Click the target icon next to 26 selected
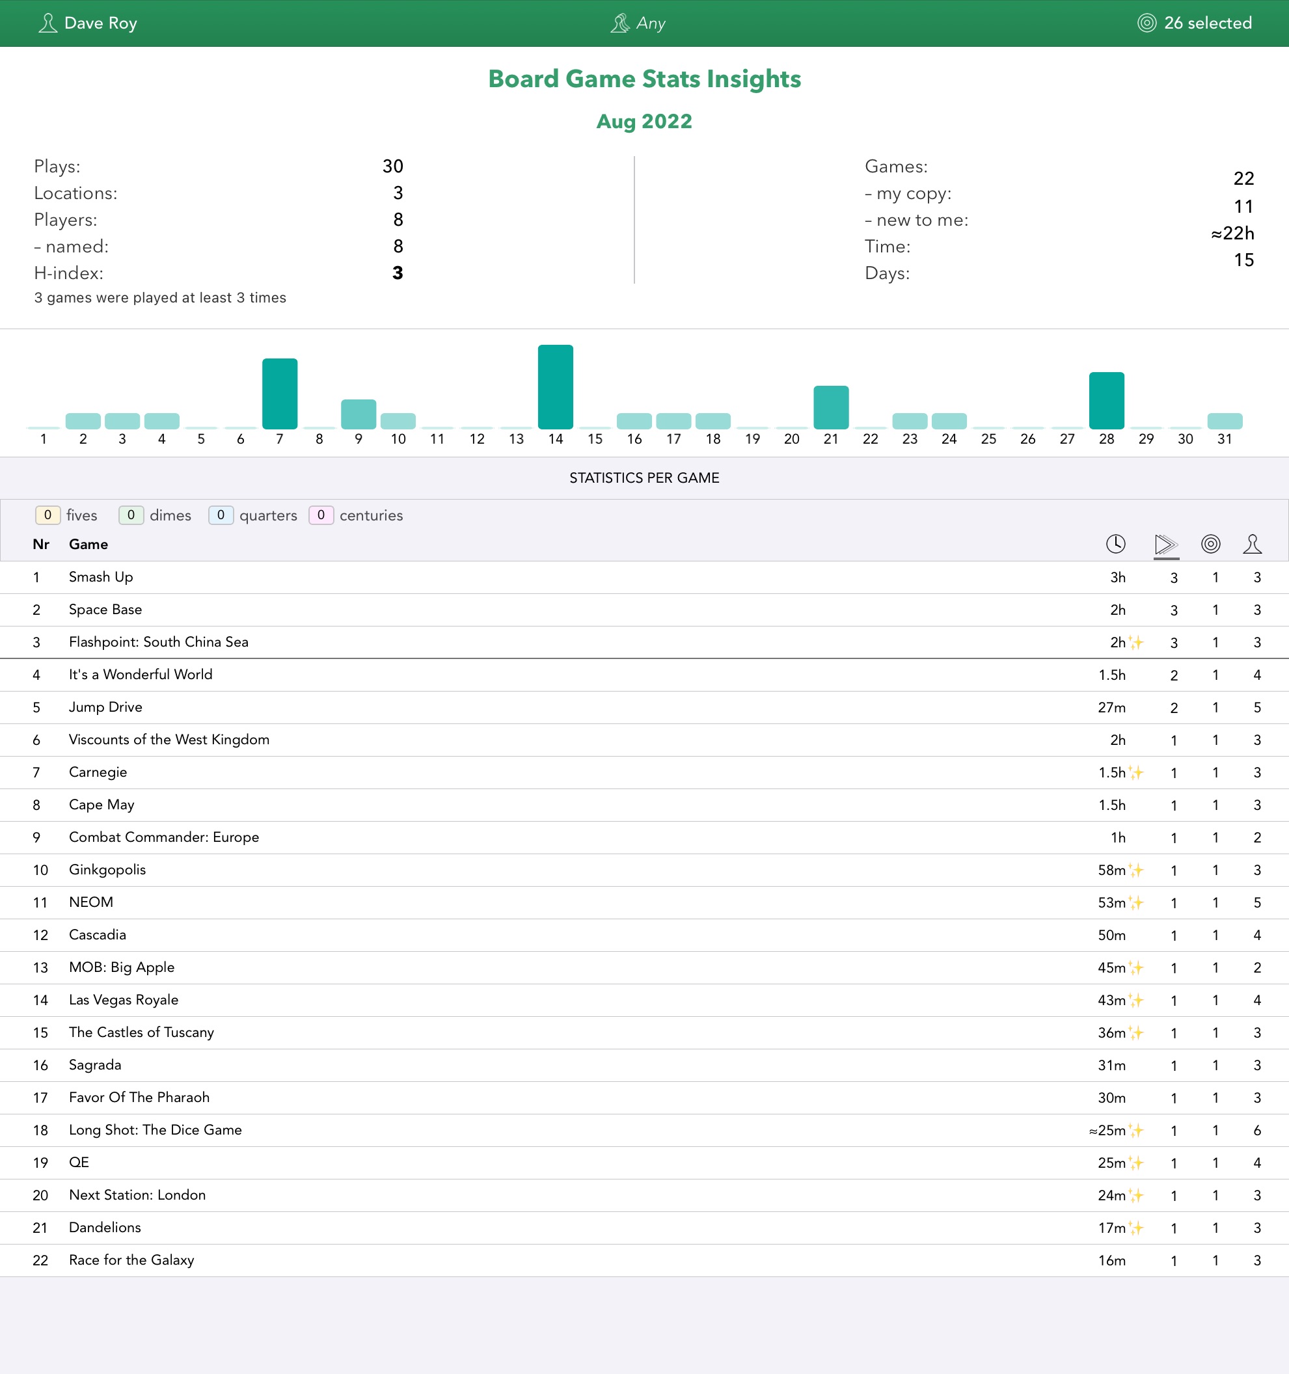Image resolution: width=1289 pixels, height=1374 pixels. (1146, 23)
